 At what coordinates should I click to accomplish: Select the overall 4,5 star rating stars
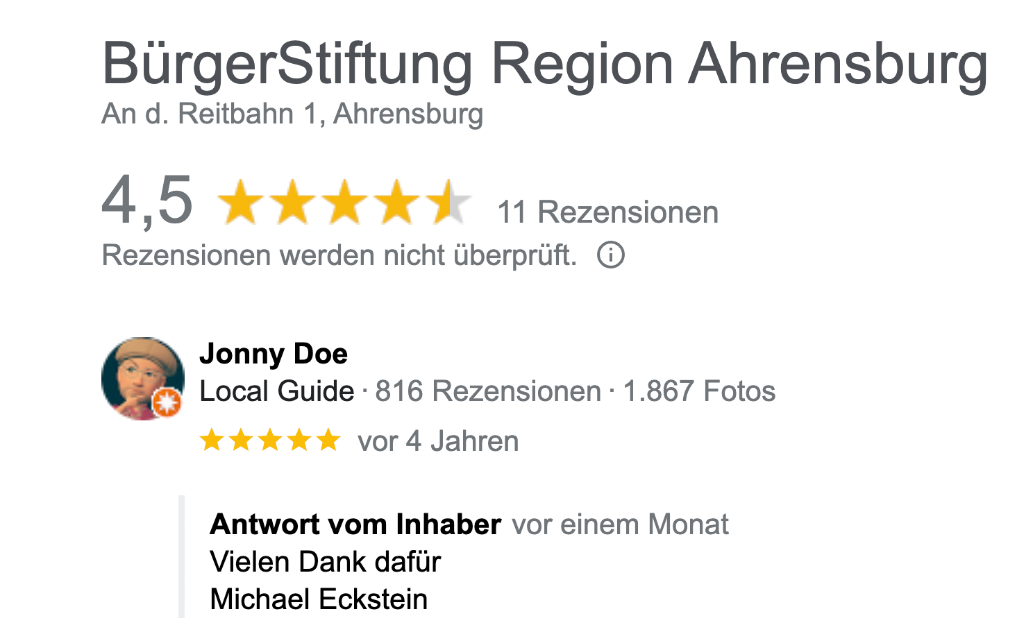(344, 202)
